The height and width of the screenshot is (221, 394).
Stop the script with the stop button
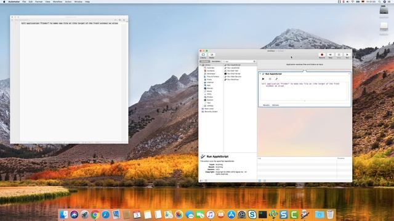(x=270, y=79)
